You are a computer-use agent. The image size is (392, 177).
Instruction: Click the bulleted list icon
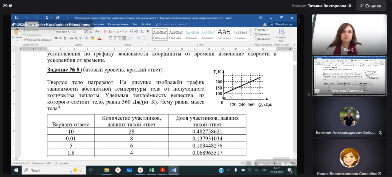point(111,31)
